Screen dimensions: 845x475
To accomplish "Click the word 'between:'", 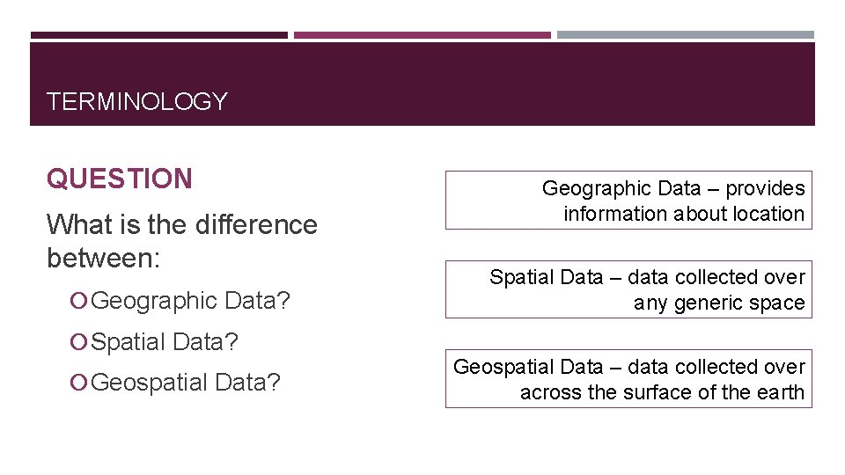I will coord(102,258).
